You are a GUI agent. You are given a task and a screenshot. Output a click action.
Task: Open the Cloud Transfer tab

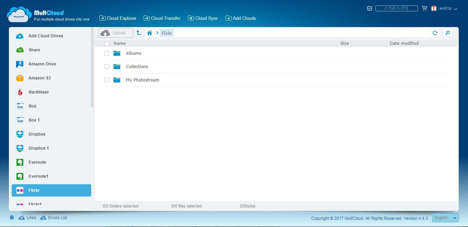point(162,18)
